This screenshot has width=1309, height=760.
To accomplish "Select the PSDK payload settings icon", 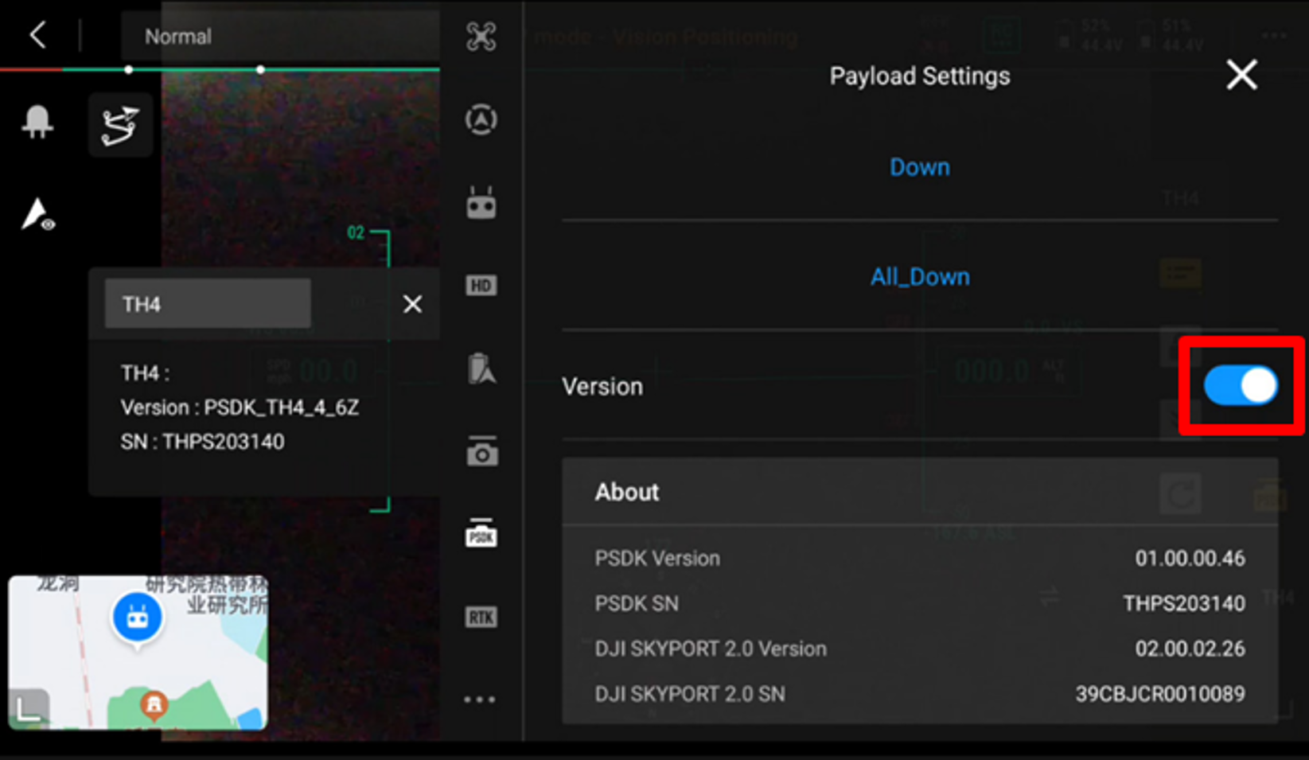I will pos(481,533).
